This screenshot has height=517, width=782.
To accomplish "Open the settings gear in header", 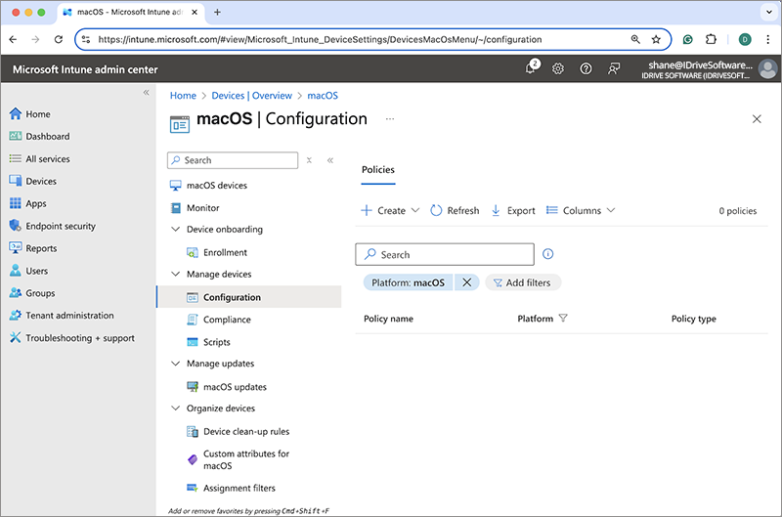I will click(558, 68).
